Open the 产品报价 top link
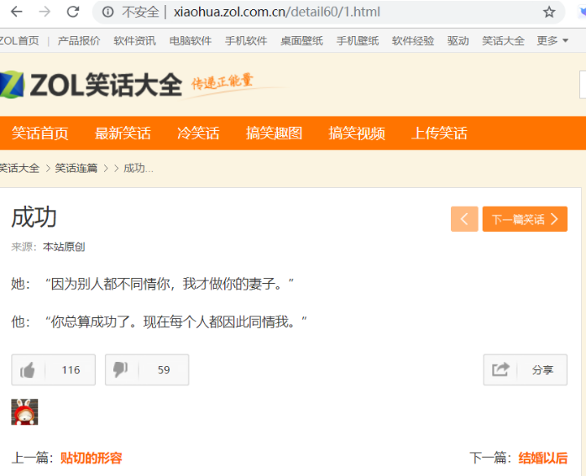The width and height of the screenshot is (586, 476). coord(78,41)
